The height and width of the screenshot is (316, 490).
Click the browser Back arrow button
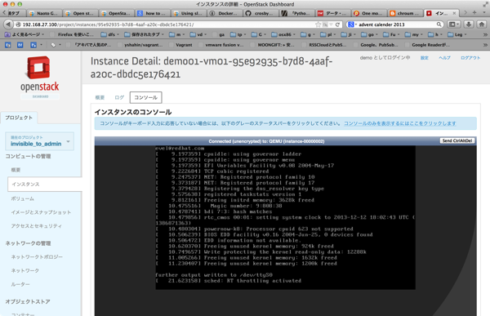coord(8,24)
